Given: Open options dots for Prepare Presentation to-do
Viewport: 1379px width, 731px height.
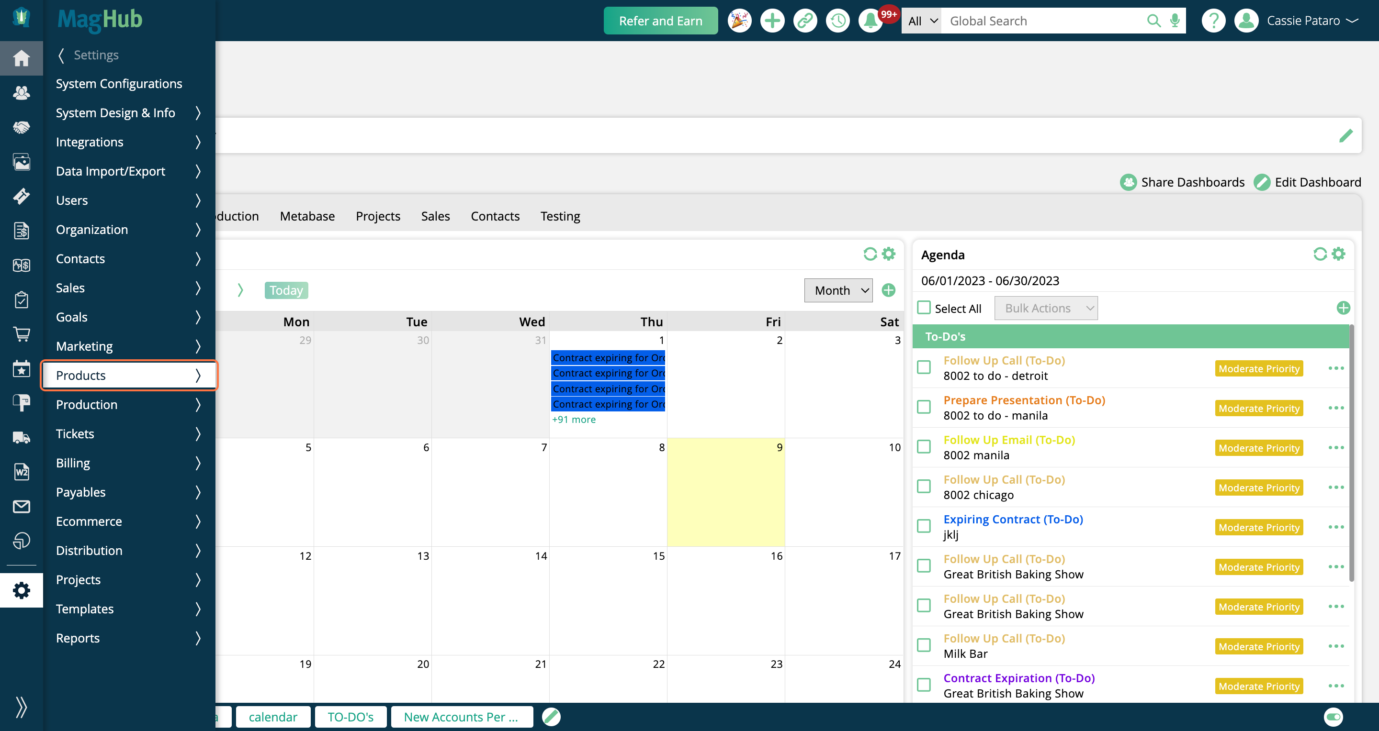Looking at the screenshot, I should 1336,408.
